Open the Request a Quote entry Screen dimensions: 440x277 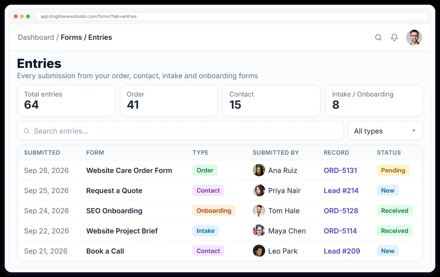point(114,191)
